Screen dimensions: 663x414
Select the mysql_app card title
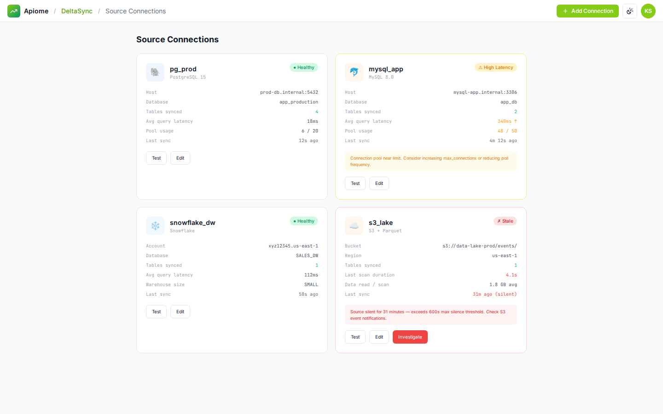point(386,69)
